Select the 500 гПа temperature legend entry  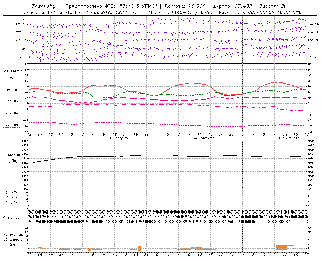[12, 125]
